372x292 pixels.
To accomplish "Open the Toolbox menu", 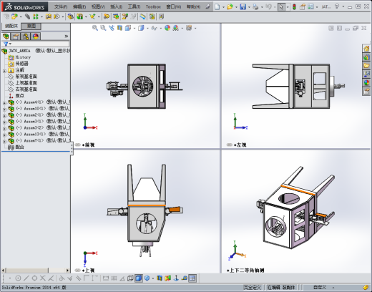I will coord(153,6).
